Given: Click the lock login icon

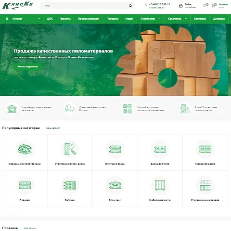Looking at the screenshot, I should coord(181,6).
